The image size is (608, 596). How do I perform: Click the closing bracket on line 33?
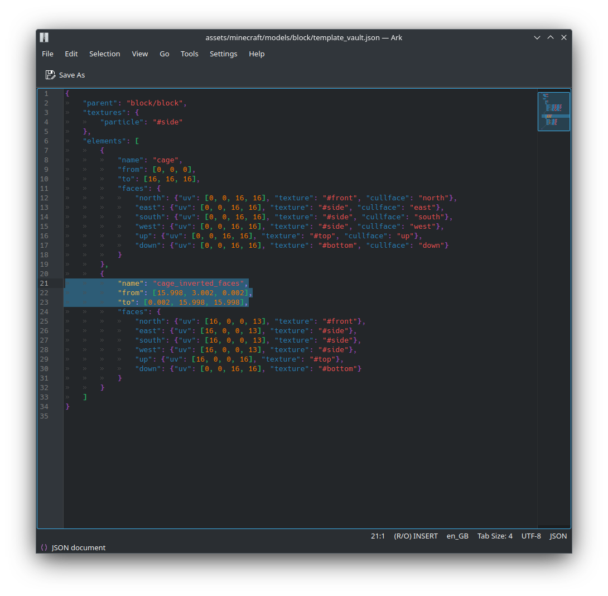pos(85,397)
